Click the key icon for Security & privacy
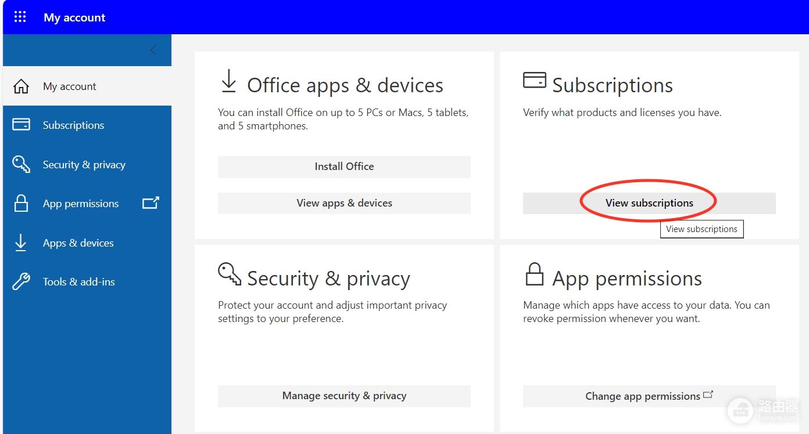 [21, 164]
